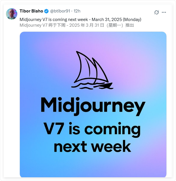Click the "V7 is coming" image text
The width and height of the screenshot is (176, 181).
(x=92, y=129)
